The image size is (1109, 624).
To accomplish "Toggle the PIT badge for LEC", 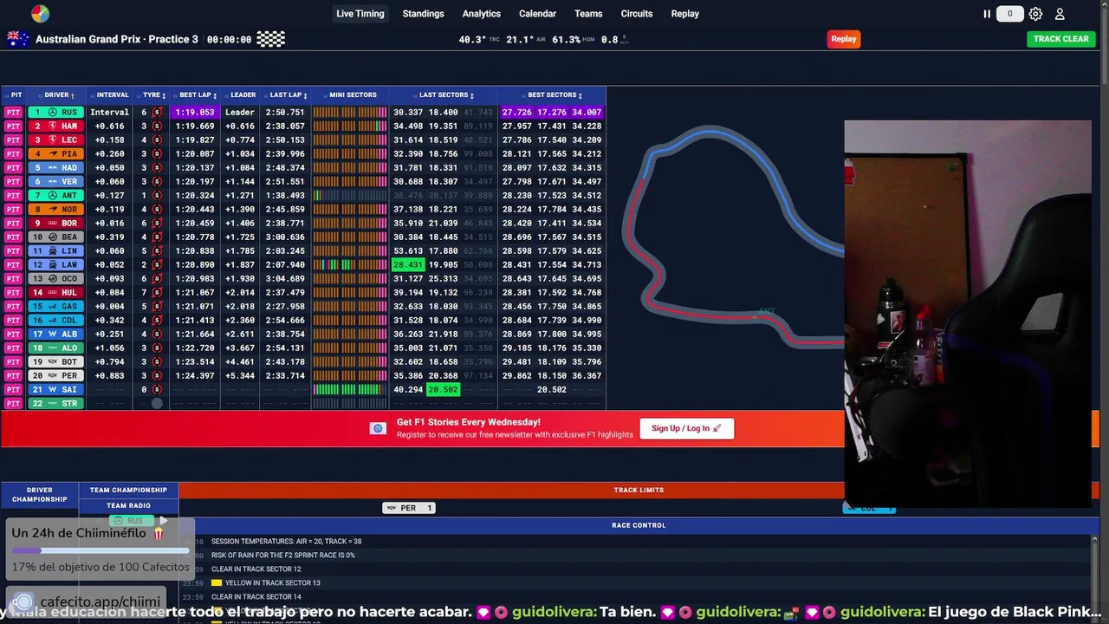I will 13,140.
